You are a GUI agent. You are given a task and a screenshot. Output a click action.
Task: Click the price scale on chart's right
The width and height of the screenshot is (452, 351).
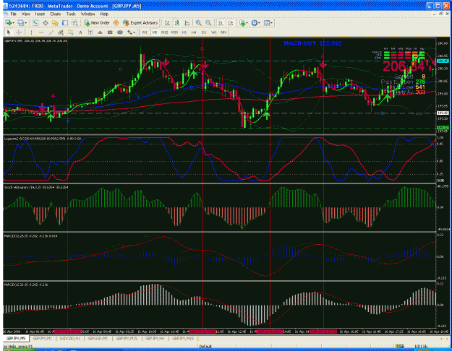(443, 87)
